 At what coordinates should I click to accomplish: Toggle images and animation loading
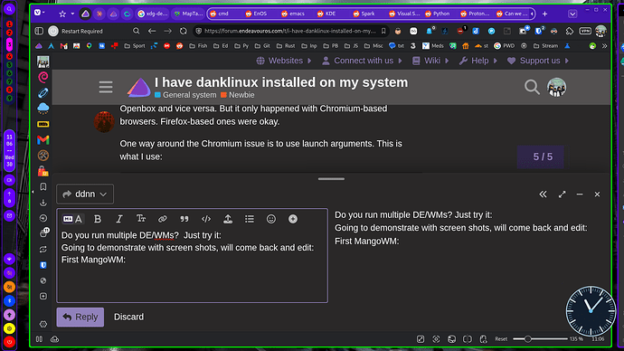(x=451, y=339)
